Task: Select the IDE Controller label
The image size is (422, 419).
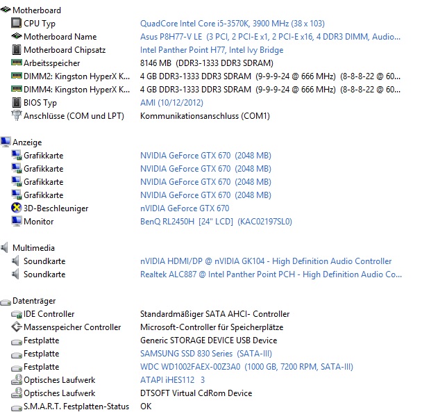Action: pyautogui.click(x=49, y=314)
